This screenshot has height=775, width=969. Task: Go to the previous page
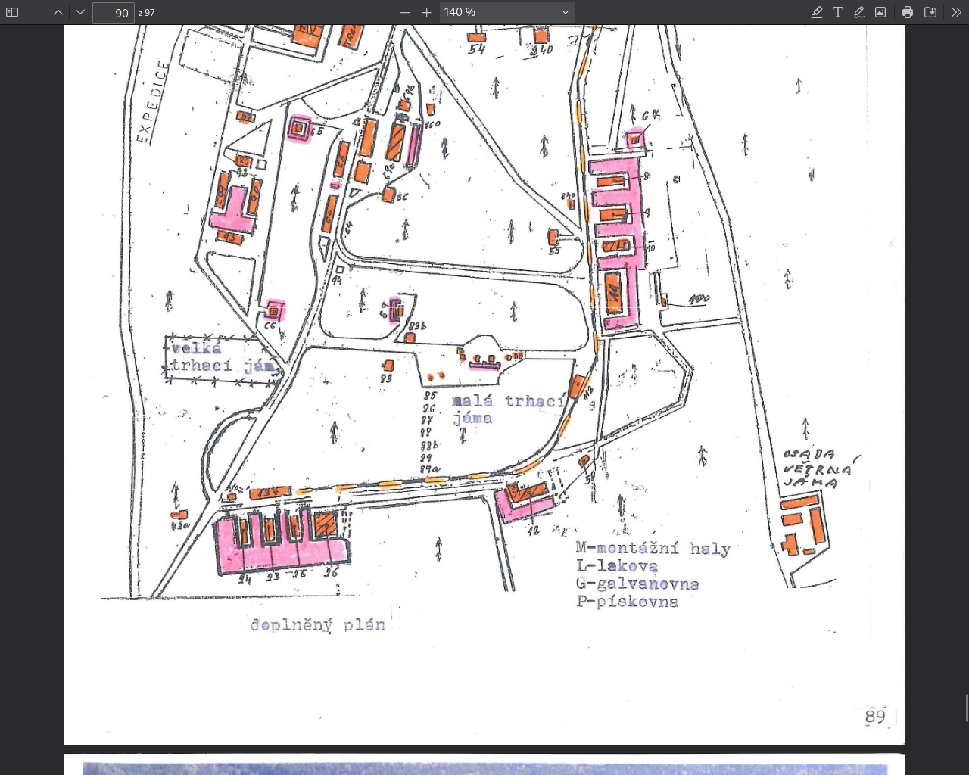click(x=58, y=12)
